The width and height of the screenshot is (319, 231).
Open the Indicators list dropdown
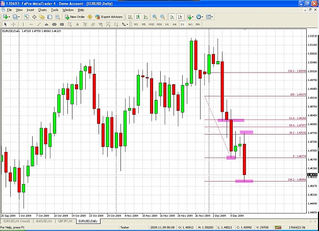point(190,17)
